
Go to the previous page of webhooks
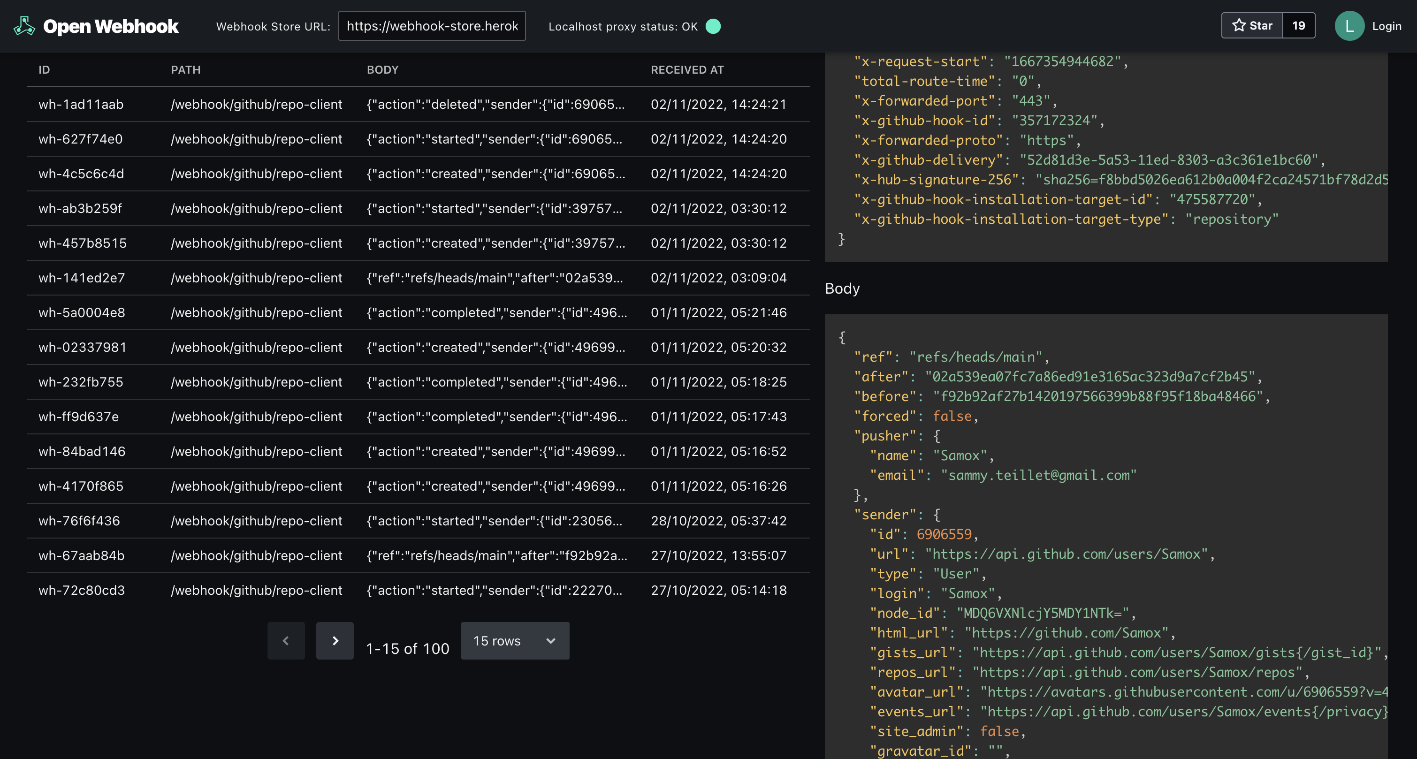(x=286, y=641)
